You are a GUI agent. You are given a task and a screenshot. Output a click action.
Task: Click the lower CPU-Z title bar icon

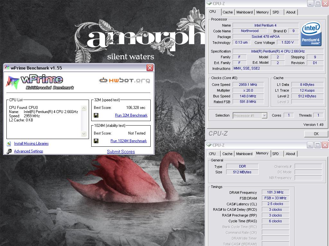point(209,145)
